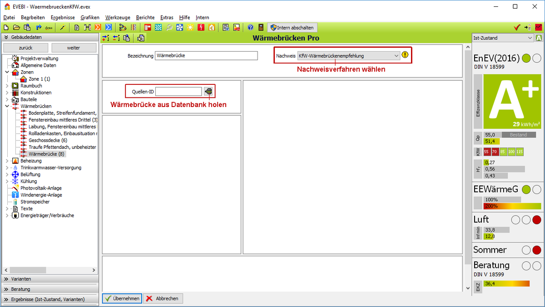This screenshot has height=307, width=545.
Task: Click the database icon beside Quellen-ID
Action: 208,92
